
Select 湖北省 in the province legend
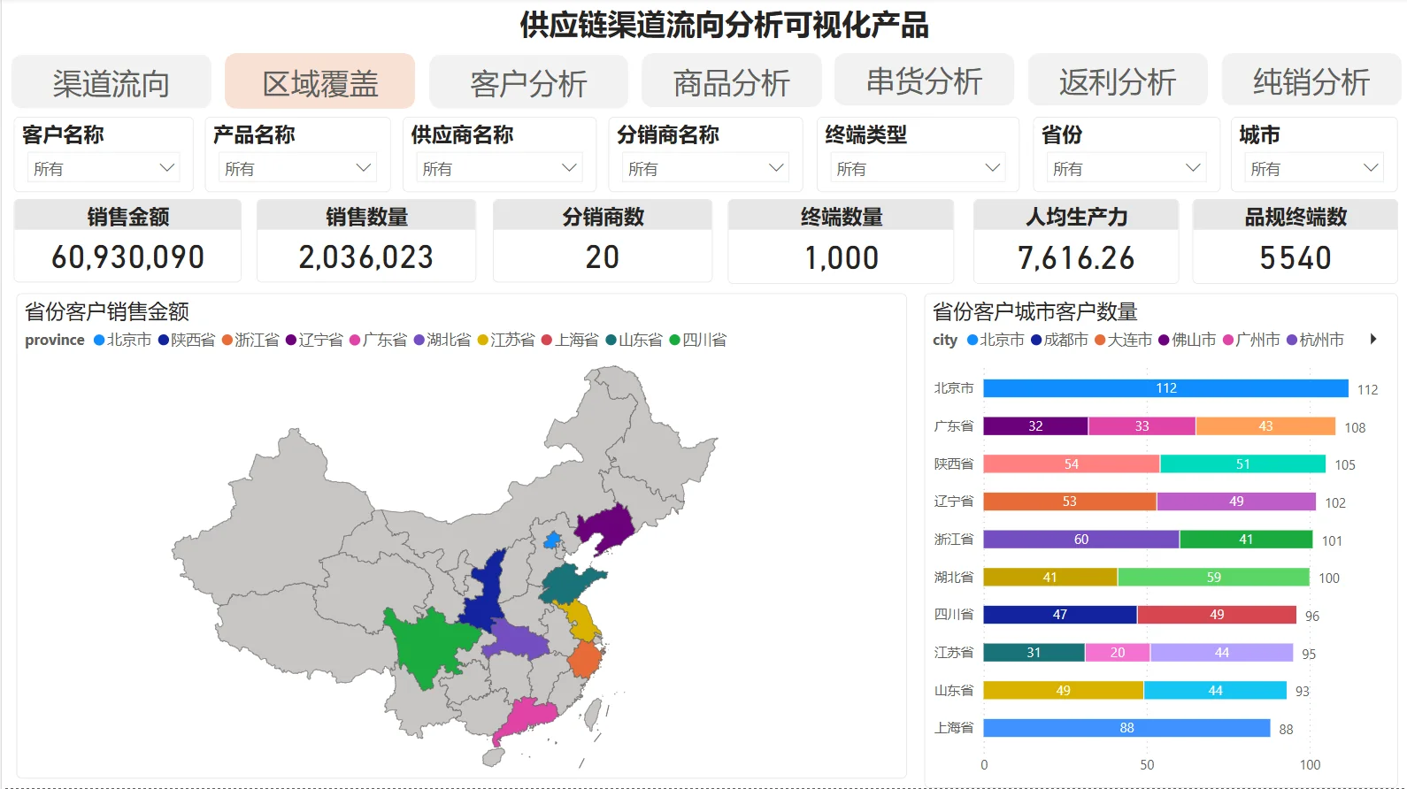pyautogui.click(x=442, y=340)
